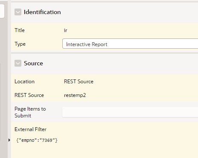Select the Identification heading
This screenshot has width=198, height=158.
(42, 12)
